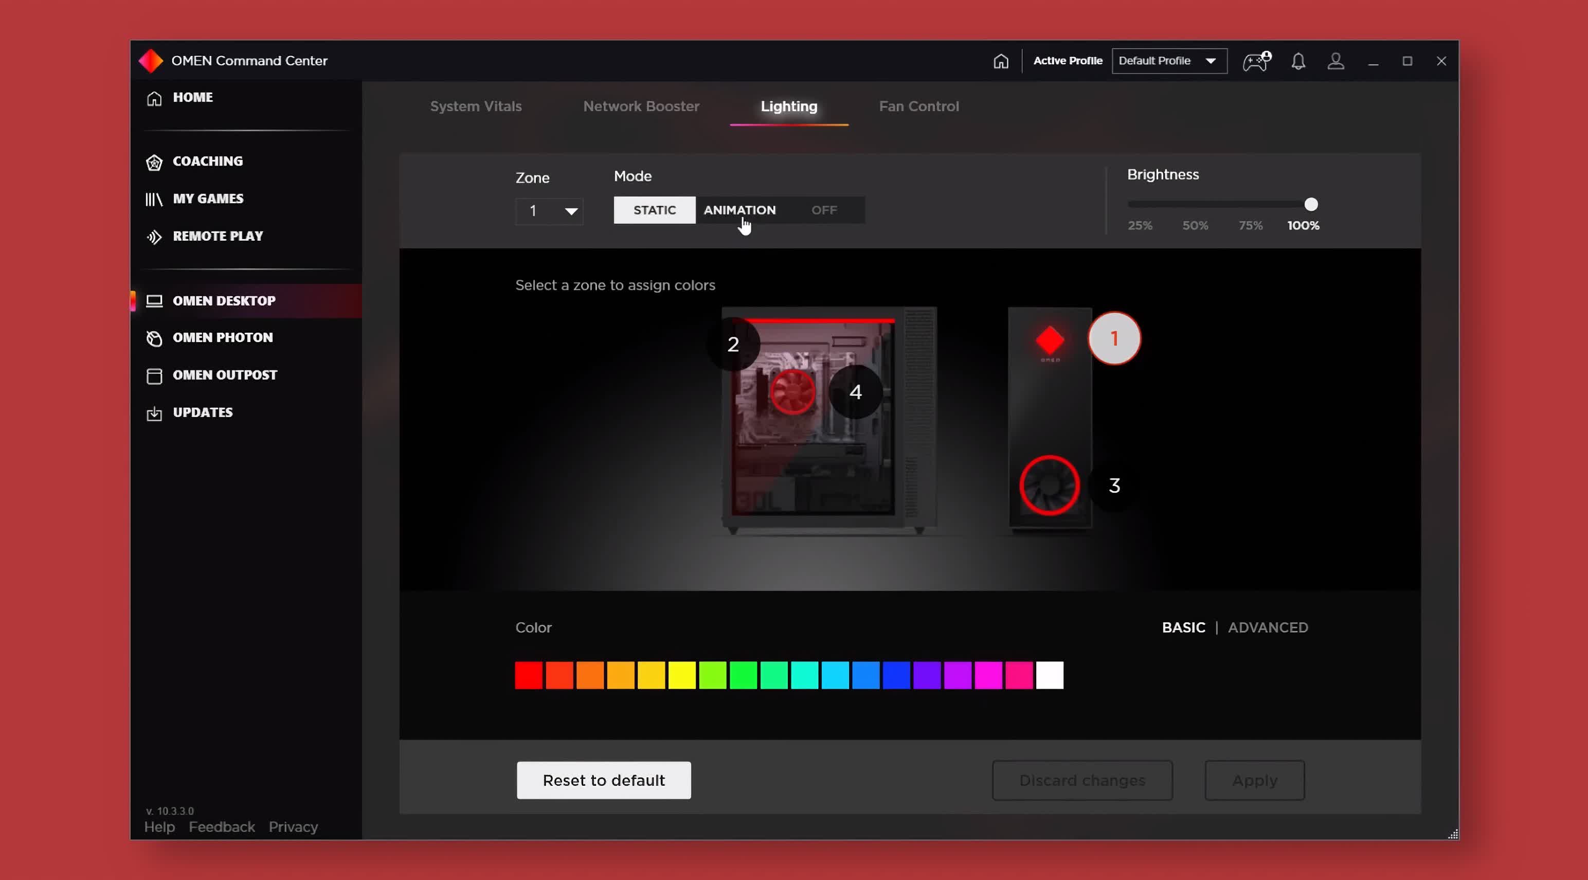Screen dimensions: 1588x880
Task: Open the My Games menu label
Action: pyautogui.click(x=208, y=199)
